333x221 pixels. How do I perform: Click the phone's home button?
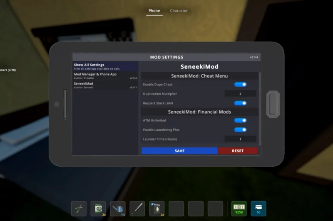273,104
